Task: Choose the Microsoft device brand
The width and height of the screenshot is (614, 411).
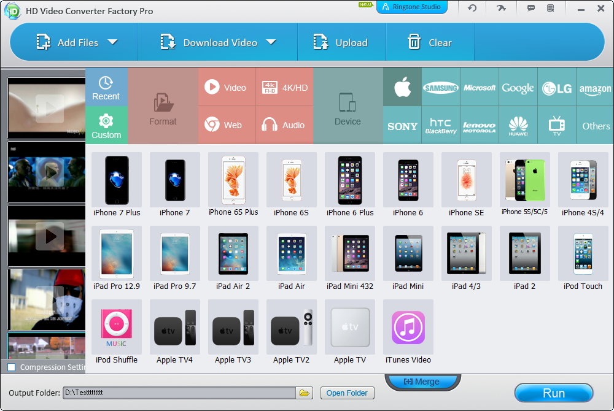Action: click(480, 87)
